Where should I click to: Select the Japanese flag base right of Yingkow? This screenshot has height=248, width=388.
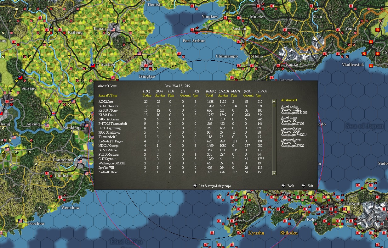point(226,19)
